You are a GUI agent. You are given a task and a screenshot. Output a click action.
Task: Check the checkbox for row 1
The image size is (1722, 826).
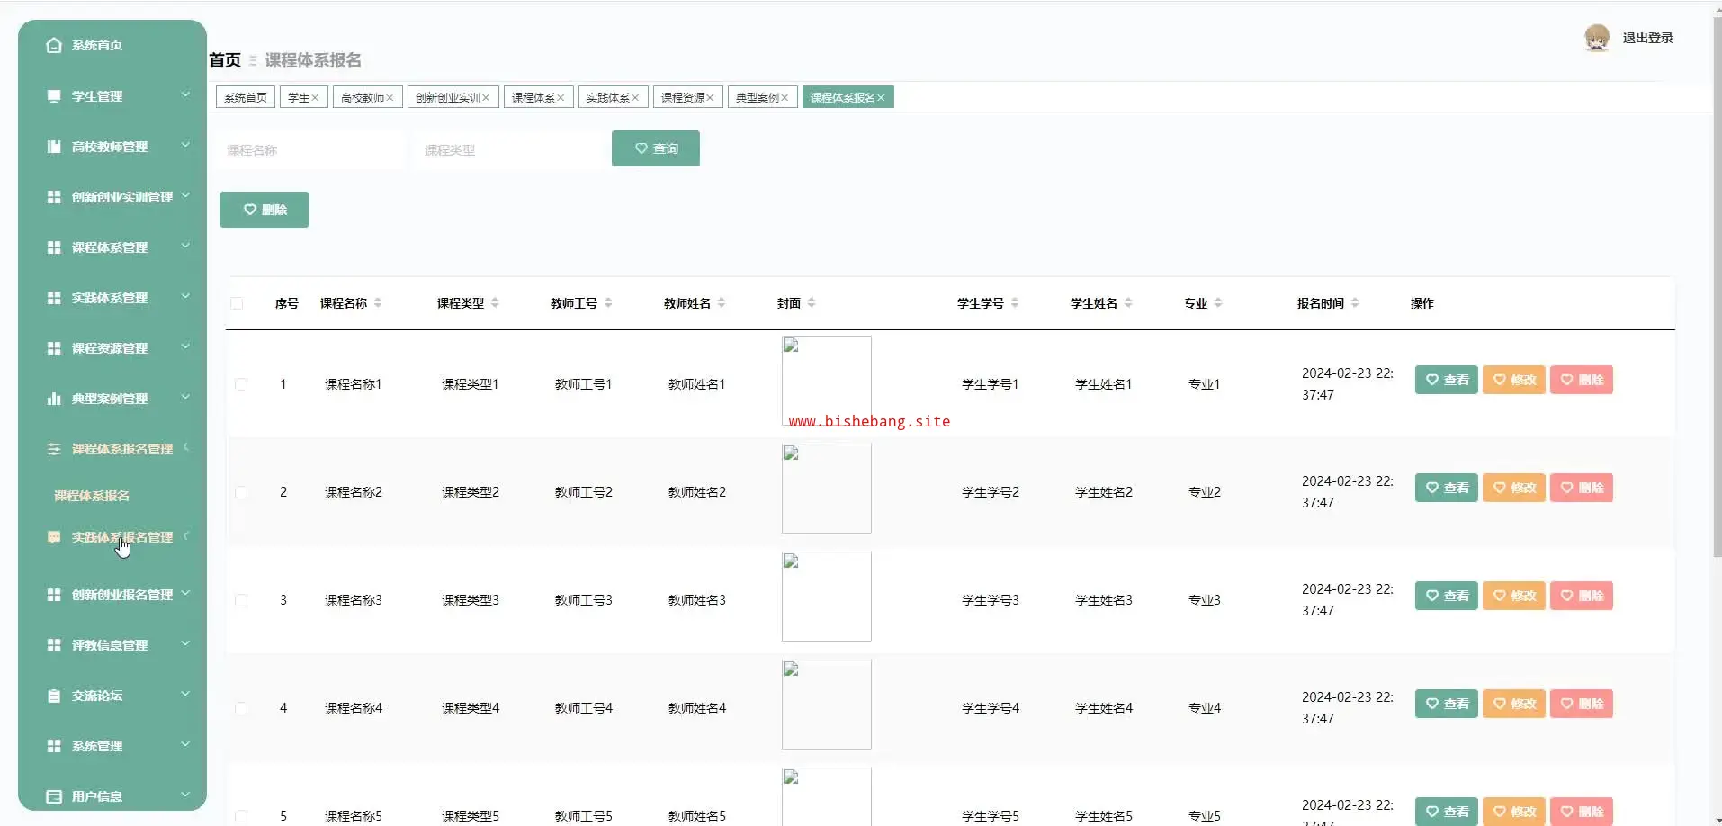241,384
